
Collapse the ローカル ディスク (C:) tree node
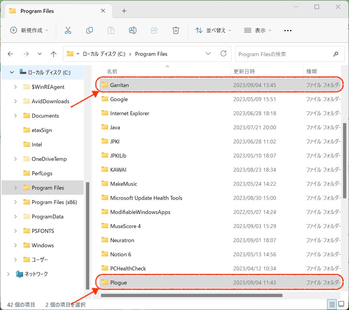pyautogui.click(x=12, y=72)
